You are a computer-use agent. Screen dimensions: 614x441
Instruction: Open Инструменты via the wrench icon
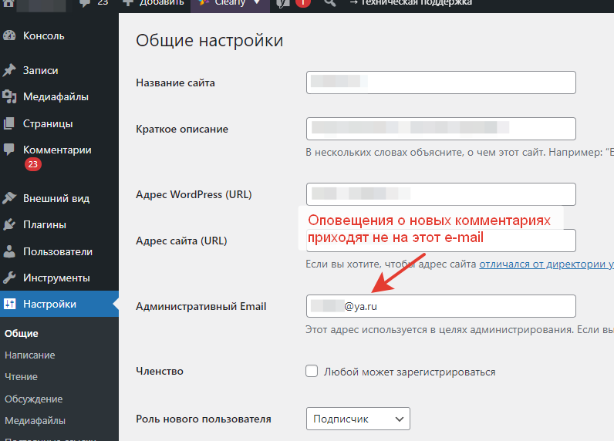tap(9, 278)
